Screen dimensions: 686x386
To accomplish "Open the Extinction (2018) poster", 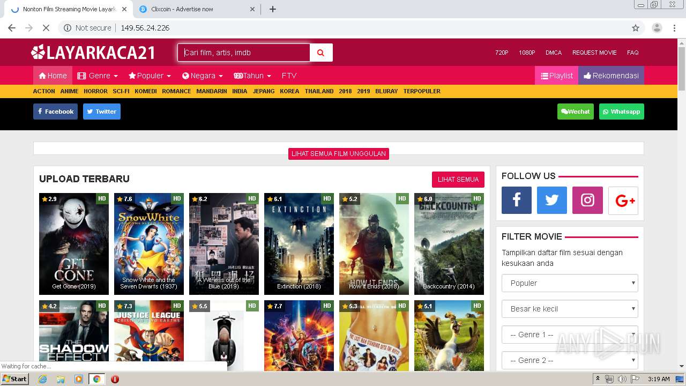I will point(299,244).
